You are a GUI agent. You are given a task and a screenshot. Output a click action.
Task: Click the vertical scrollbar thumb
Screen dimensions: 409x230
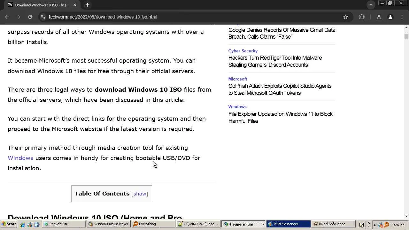406,36
